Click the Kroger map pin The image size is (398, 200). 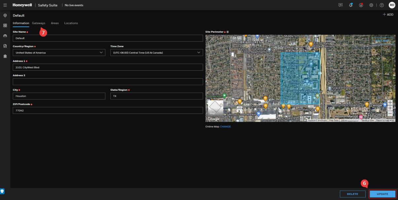click(x=385, y=105)
